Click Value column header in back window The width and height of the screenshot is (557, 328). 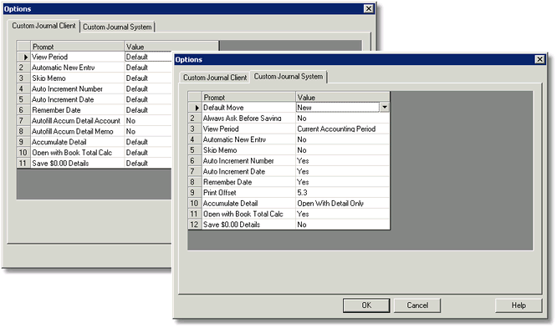(171, 47)
